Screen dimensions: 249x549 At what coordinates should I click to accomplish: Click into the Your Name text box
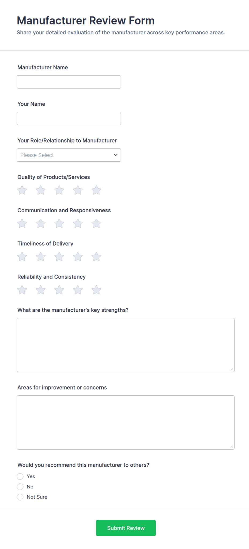[x=69, y=118]
